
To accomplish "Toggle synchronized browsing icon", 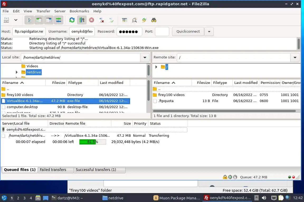I will pyautogui.click(x=144, y=20).
